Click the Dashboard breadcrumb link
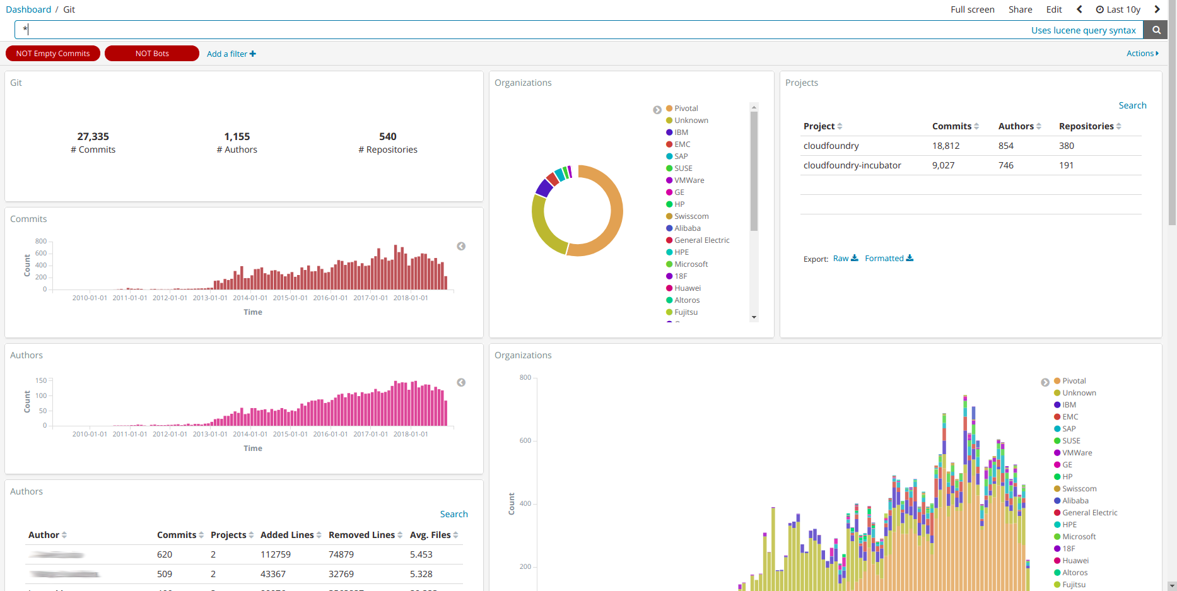Image resolution: width=1177 pixels, height=591 pixels. click(28, 9)
